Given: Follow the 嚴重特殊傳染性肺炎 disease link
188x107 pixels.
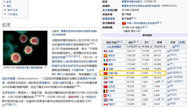Looking at the screenshot, I should (x=132, y=2).
